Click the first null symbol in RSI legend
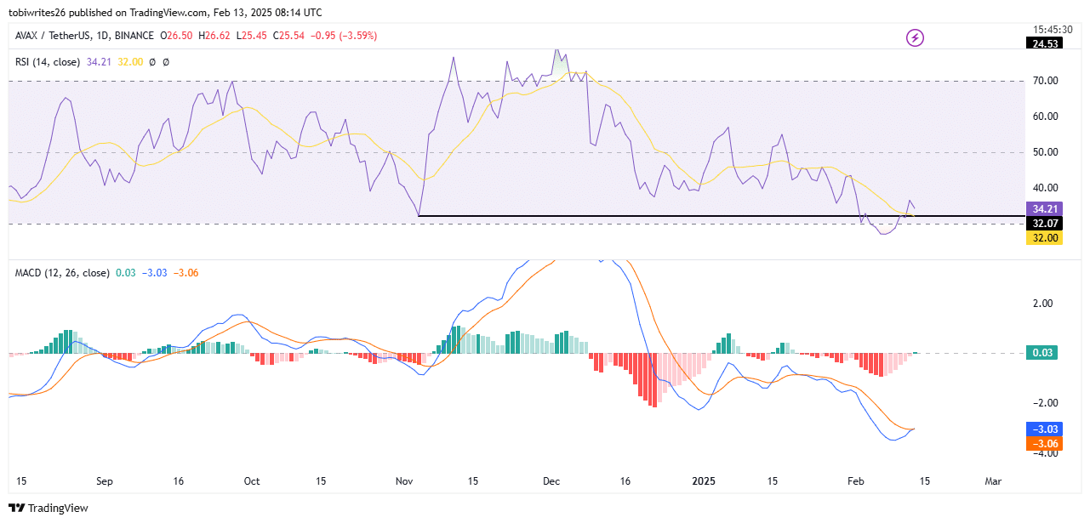The height and width of the screenshot is (523, 1090). point(151,62)
